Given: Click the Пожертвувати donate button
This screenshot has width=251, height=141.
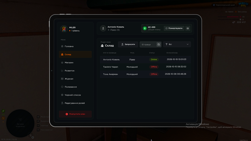Looking at the screenshot, I should point(174,28).
